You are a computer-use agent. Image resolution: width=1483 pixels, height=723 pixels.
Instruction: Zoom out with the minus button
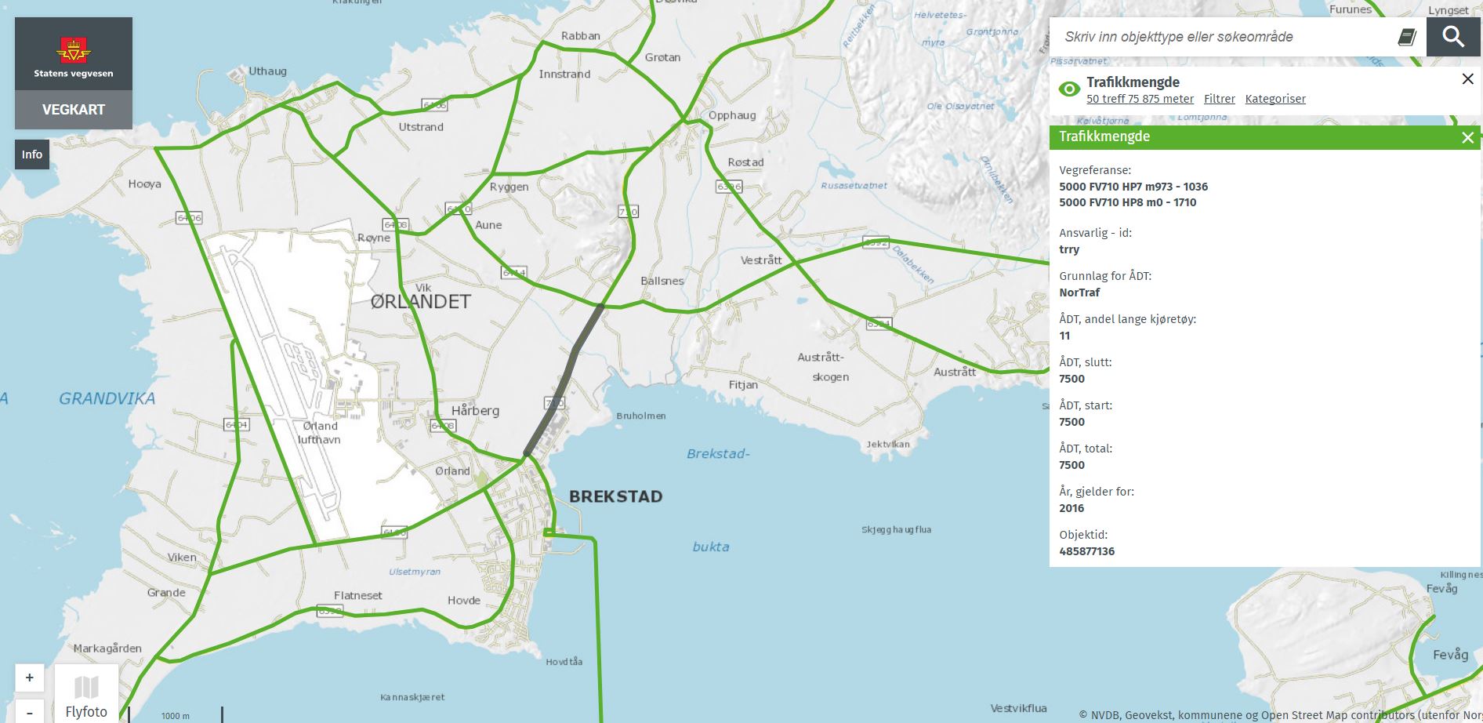click(x=30, y=712)
